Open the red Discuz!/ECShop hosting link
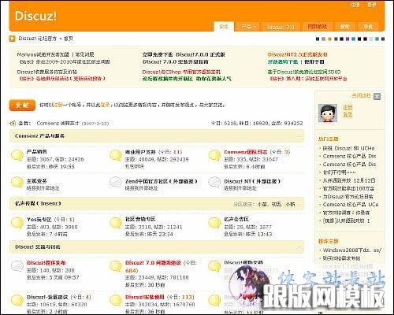The image size is (394, 315). 181,72
